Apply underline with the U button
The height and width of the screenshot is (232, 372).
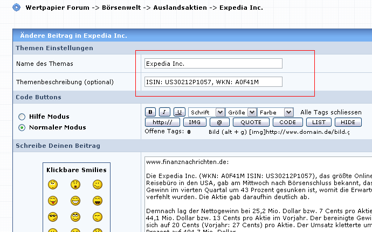click(180, 112)
